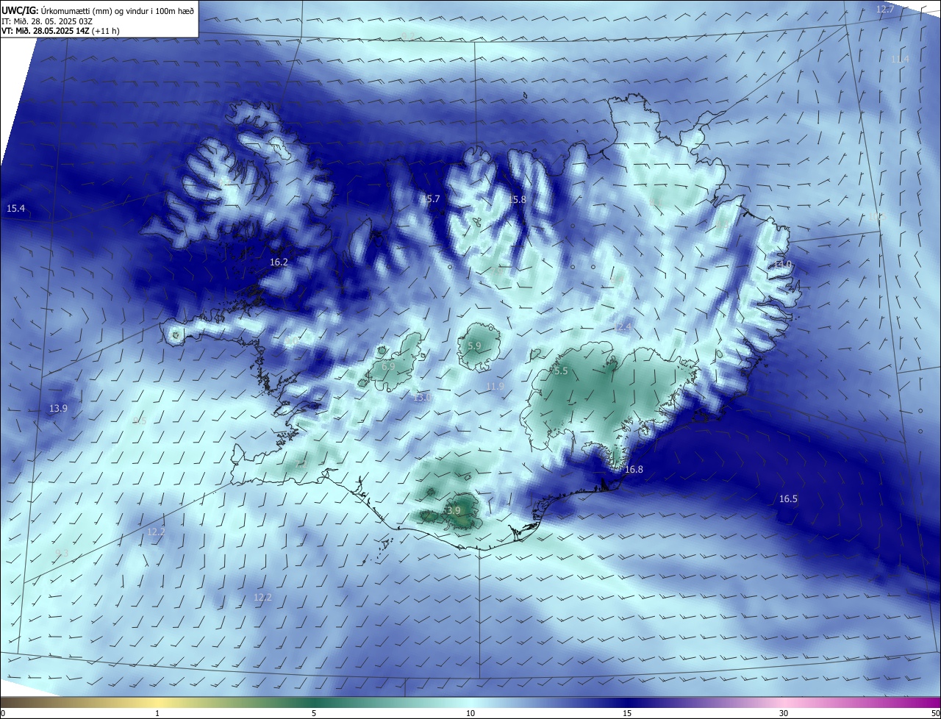The width and height of the screenshot is (941, 719).
Task: Click the color scale tick label 5
Action: (x=314, y=713)
